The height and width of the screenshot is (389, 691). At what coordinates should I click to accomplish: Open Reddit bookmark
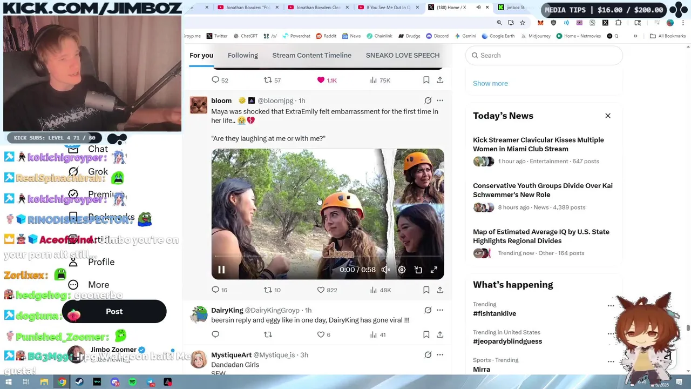point(326,36)
